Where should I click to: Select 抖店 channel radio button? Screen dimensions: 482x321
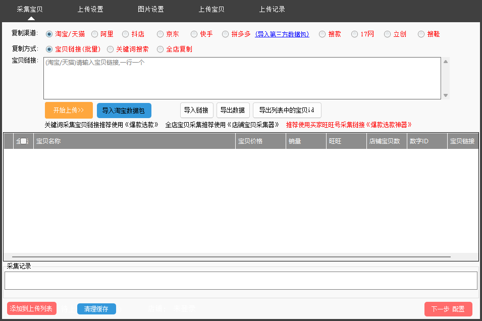[x=125, y=34]
